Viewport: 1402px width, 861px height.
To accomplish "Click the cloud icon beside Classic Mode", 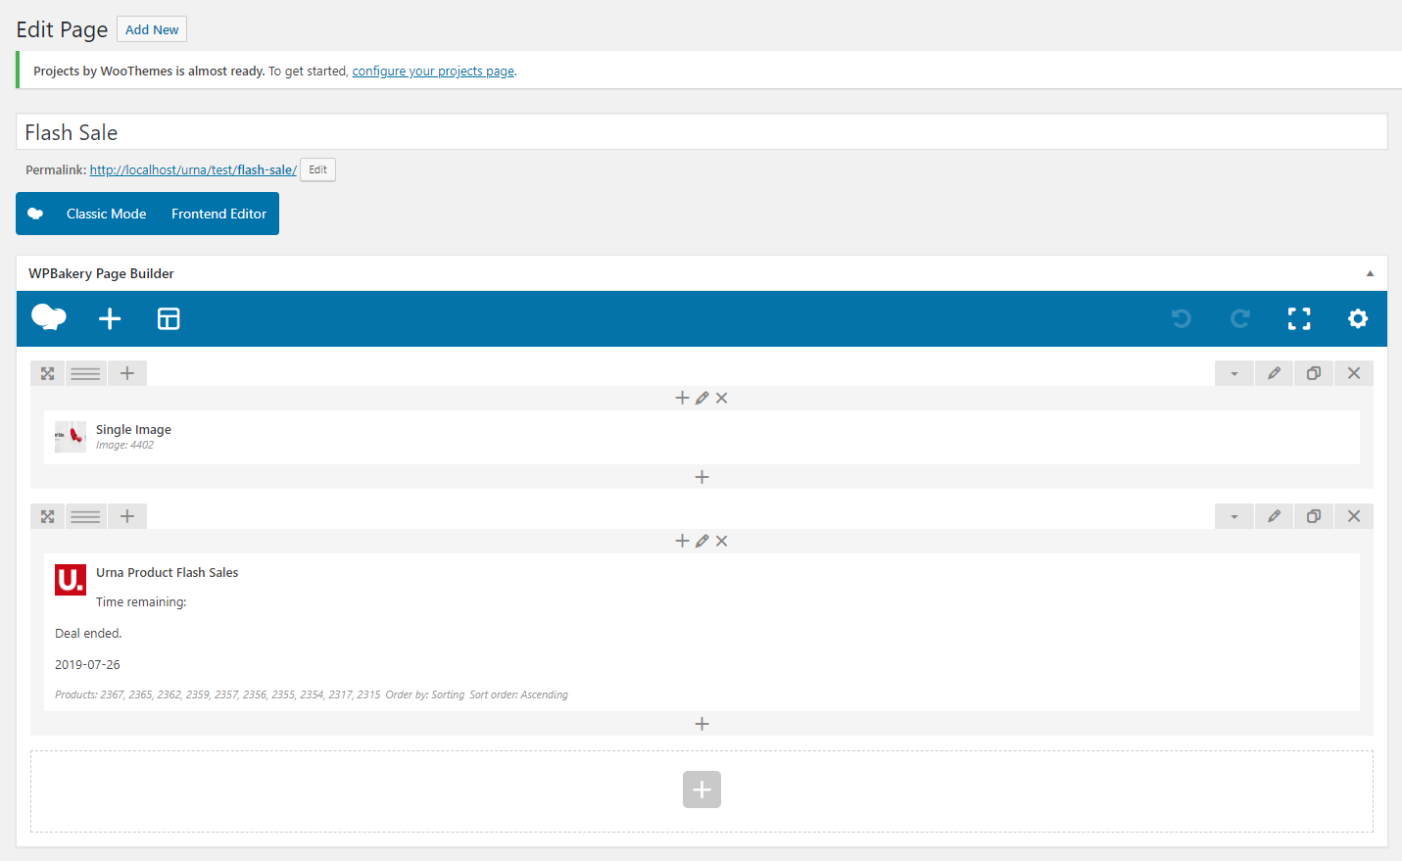I will (35, 214).
